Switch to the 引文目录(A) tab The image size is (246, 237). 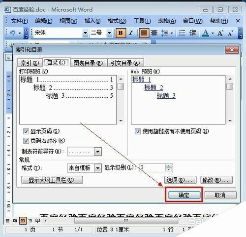125,63
